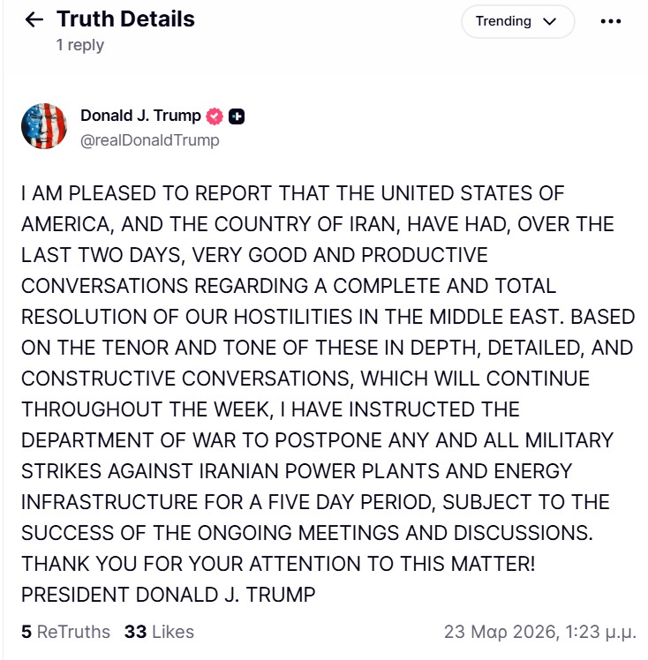Click the Donald J. Trump display name
The width and height of the screenshot is (648, 660).
click(x=140, y=116)
